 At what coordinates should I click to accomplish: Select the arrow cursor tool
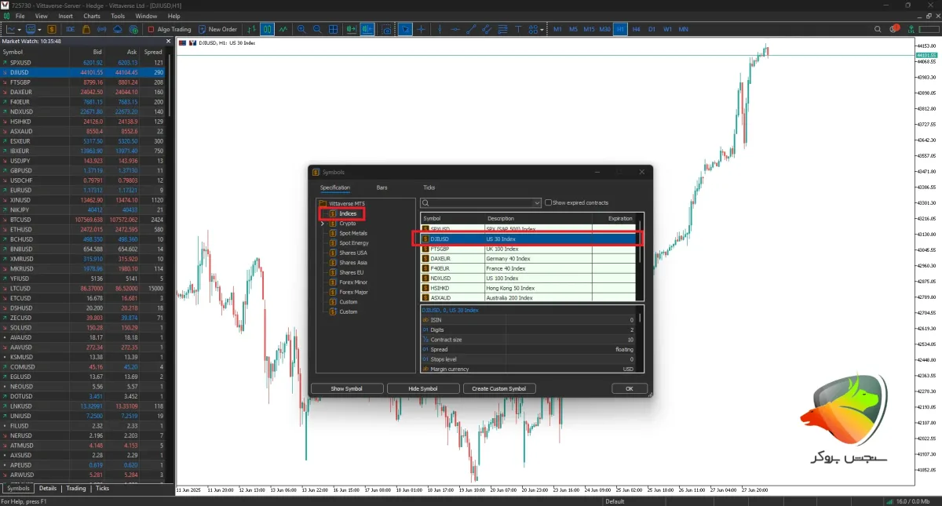[x=404, y=29]
